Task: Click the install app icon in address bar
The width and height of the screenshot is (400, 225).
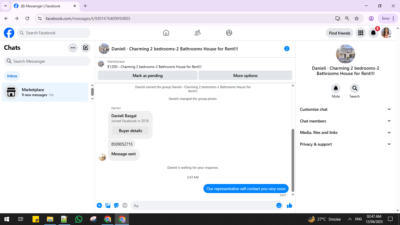Action: point(338,18)
